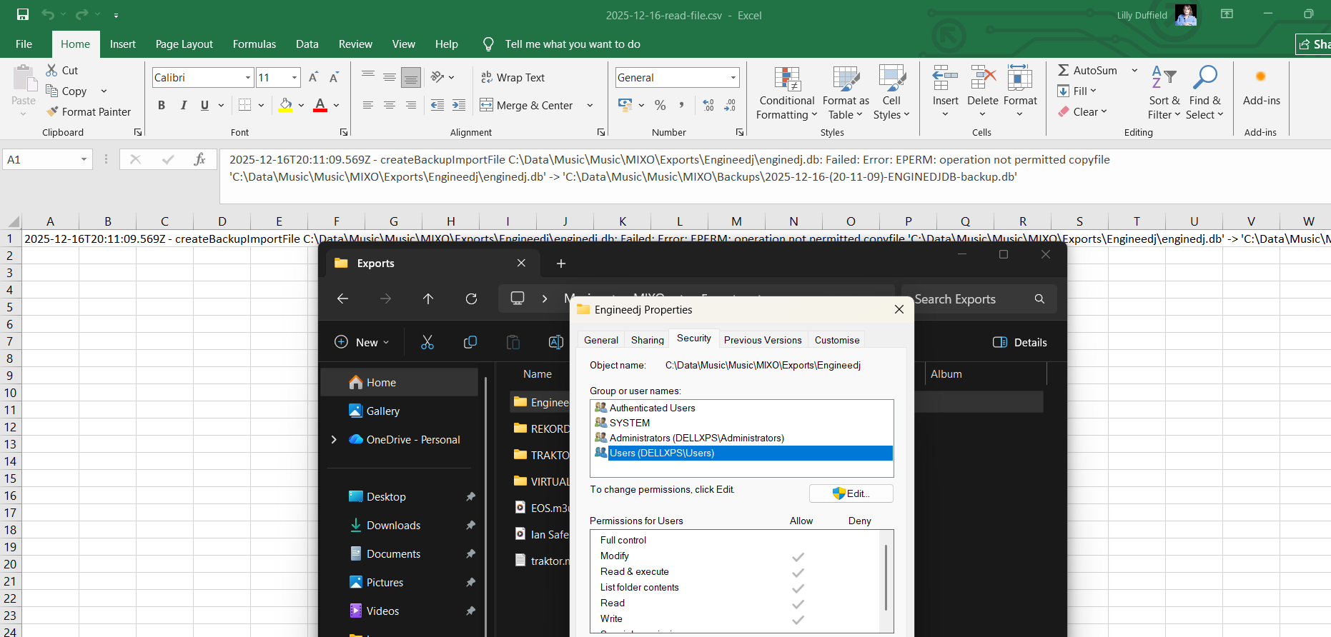Image resolution: width=1331 pixels, height=637 pixels.
Task: Switch to the Data ribbon tab
Action: point(307,44)
